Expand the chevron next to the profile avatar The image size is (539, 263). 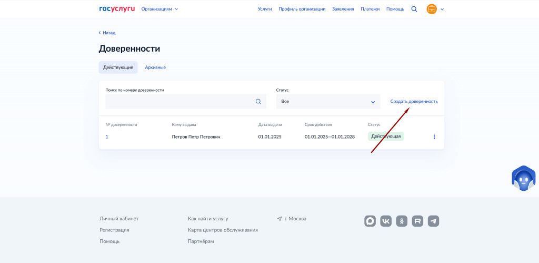tap(442, 9)
